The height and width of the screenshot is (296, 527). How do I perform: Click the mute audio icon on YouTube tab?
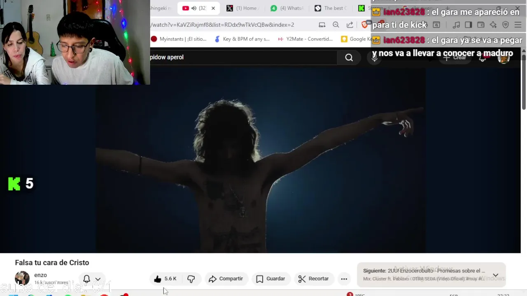pyautogui.click(x=194, y=8)
